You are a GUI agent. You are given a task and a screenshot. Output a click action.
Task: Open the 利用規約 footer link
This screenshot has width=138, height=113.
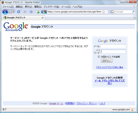[x=70, y=103]
